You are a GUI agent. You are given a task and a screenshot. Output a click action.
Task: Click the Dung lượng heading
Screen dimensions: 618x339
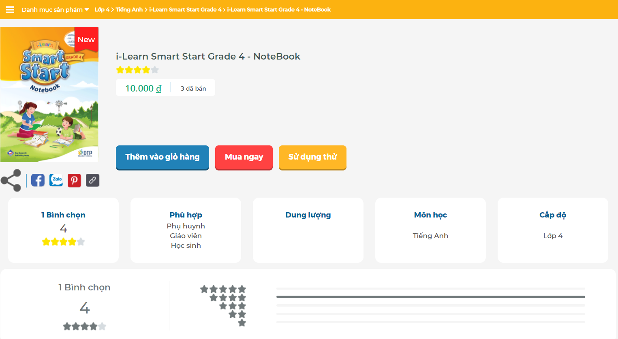point(308,215)
